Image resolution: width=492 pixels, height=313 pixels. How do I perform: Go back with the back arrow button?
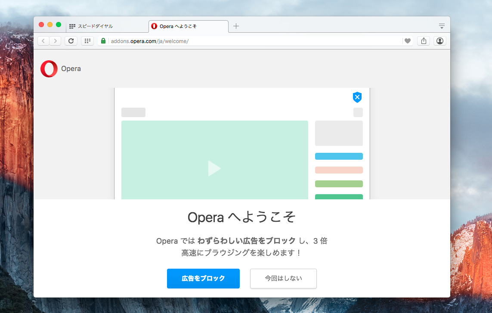coord(43,41)
